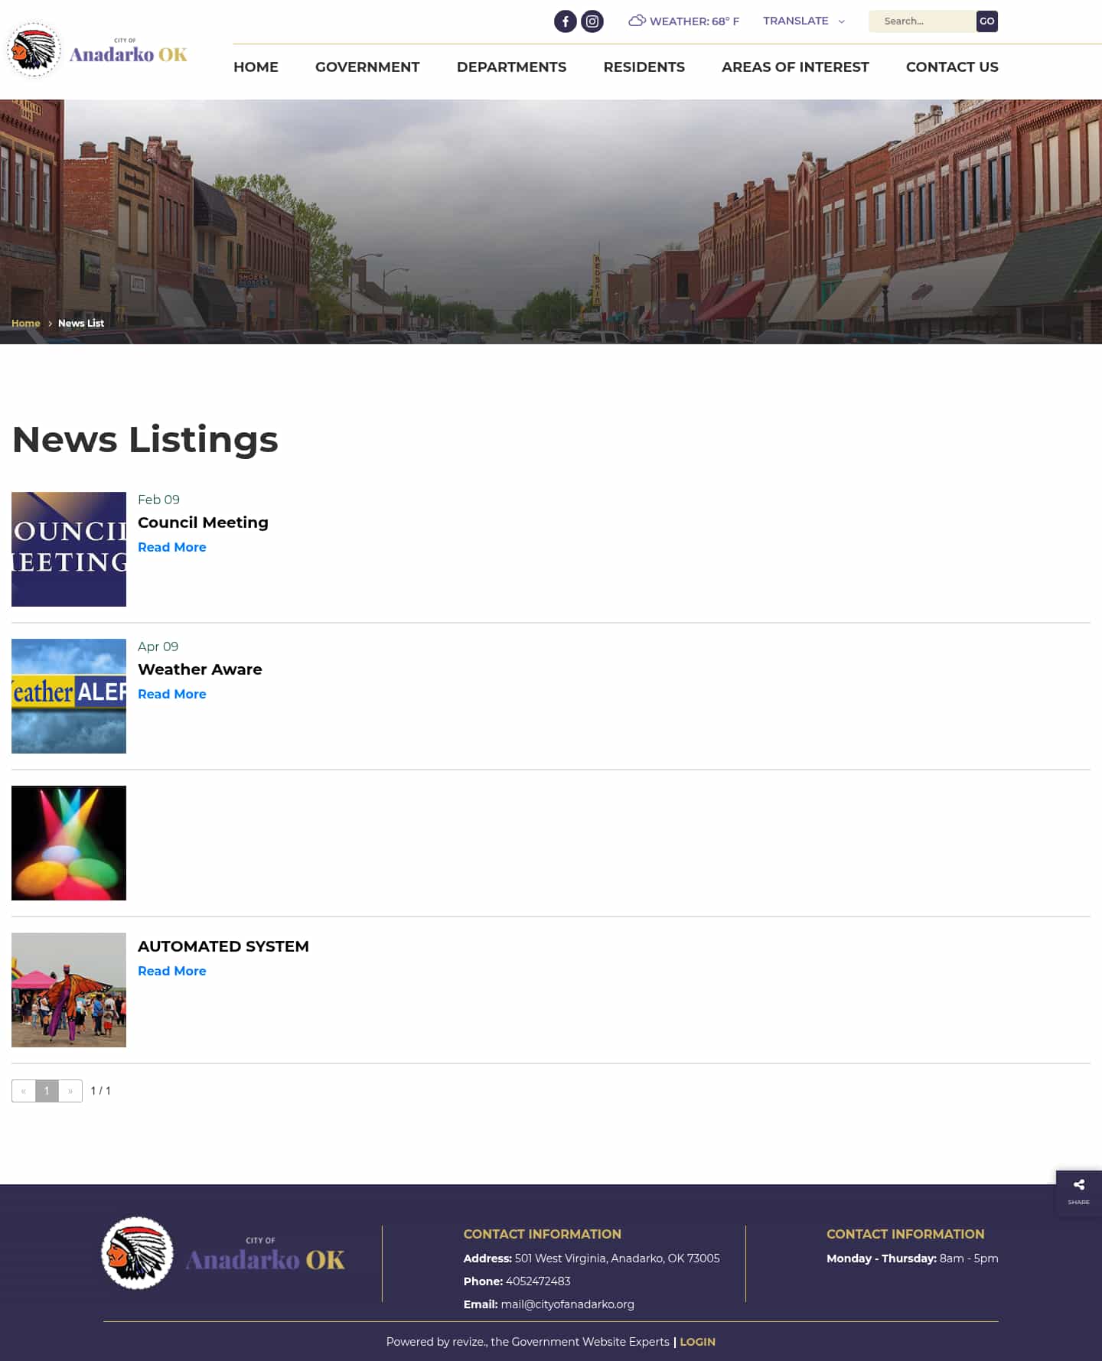
Task: Open the Weather Aware headline
Action: pos(200,669)
